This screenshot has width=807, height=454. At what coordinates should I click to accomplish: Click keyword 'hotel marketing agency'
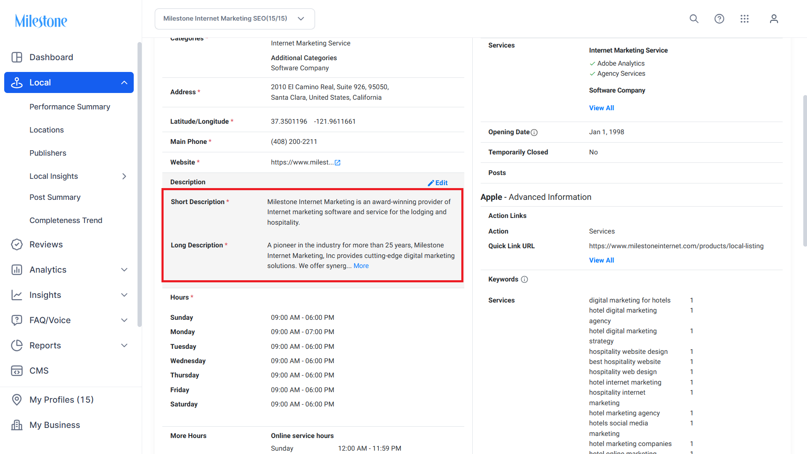(624, 413)
